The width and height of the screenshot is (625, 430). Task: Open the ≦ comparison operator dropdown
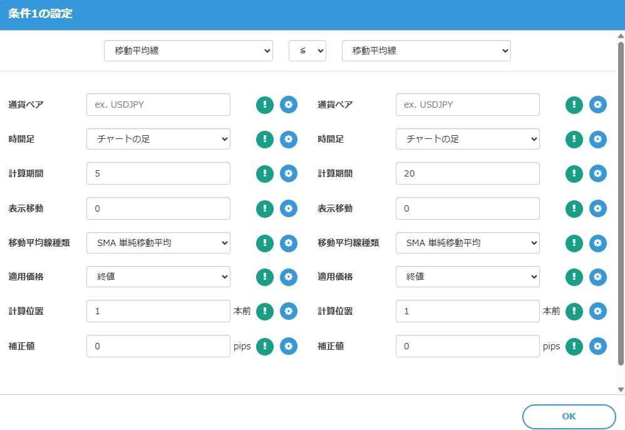pyautogui.click(x=307, y=51)
